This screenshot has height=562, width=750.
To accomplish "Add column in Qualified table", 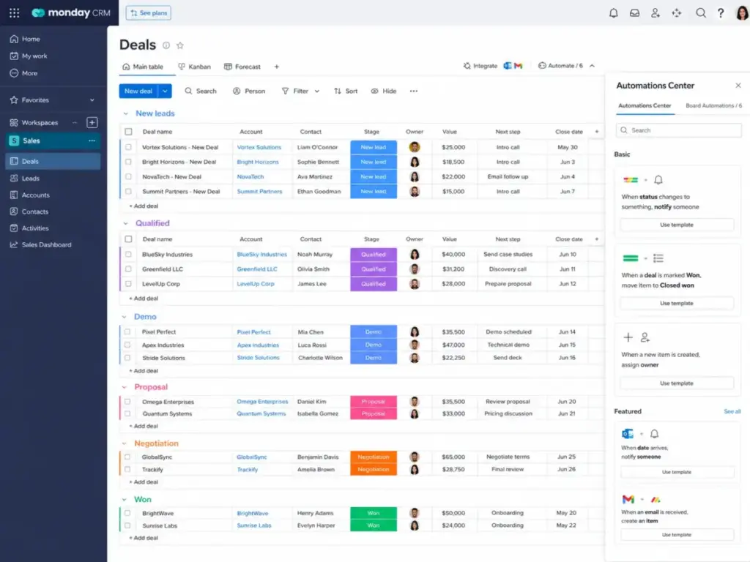I will (x=596, y=239).
